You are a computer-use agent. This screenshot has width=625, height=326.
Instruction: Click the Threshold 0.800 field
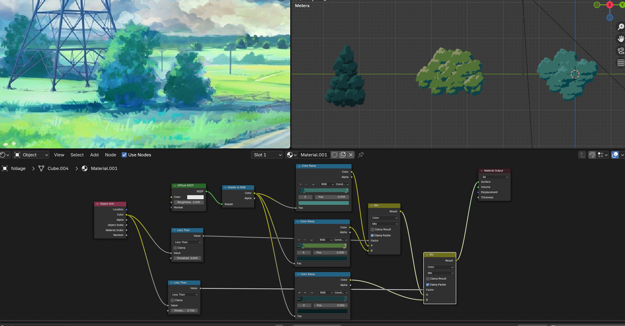(187, 258)
